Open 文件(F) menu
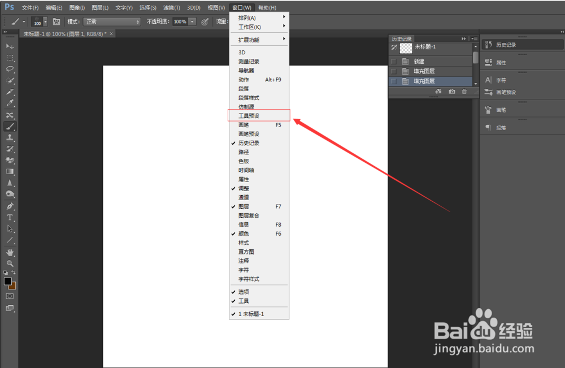565x368 pixels. (31, 7)
